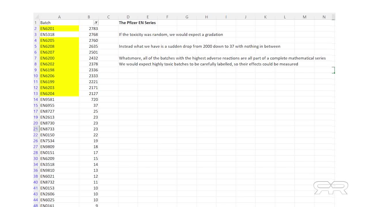The height and width of the screenshot is (207, 369).
Task: Select highlighted cell EN6200
Action: click(x=59, y=58)
